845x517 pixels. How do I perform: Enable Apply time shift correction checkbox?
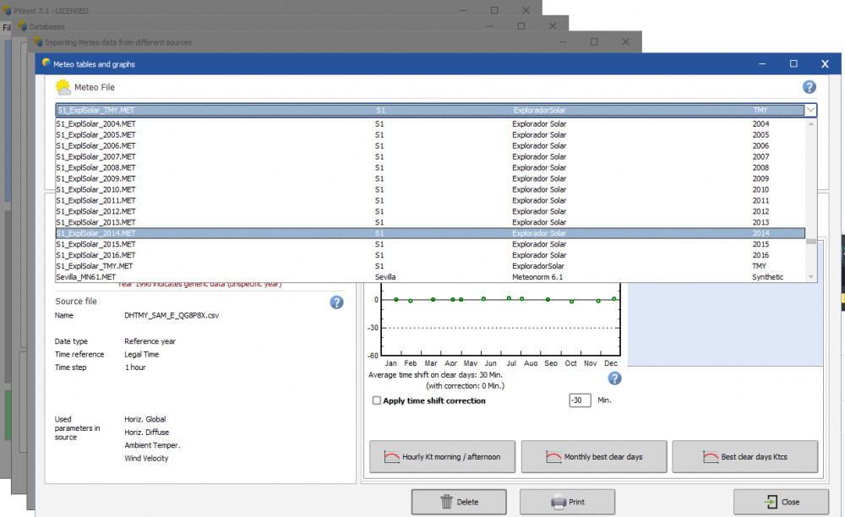coord(377,400)
